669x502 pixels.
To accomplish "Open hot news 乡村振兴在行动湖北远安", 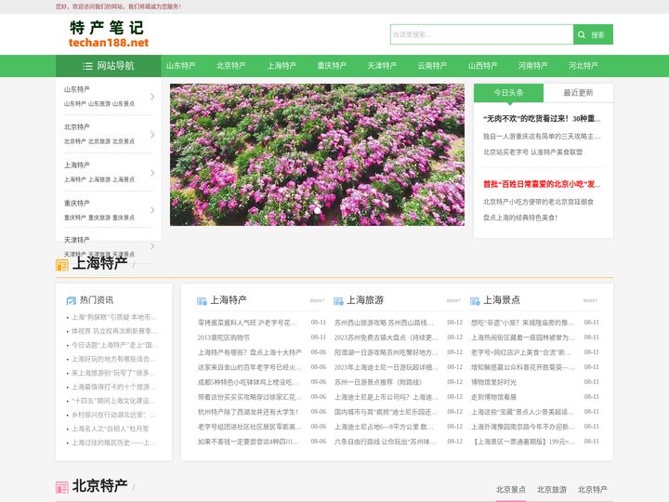I will coord(113,415).
